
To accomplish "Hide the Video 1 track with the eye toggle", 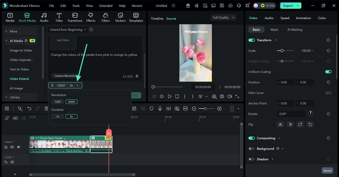I will coord(19,147).
